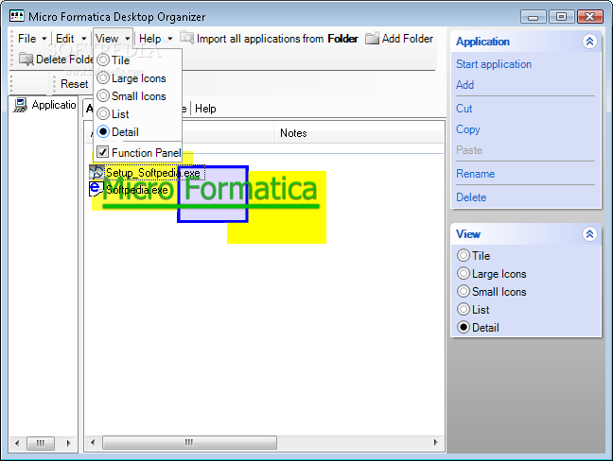Click the View menu dropdown arrow
The height and width of the screenshot is (461, 613).
(x=128, y=39)
